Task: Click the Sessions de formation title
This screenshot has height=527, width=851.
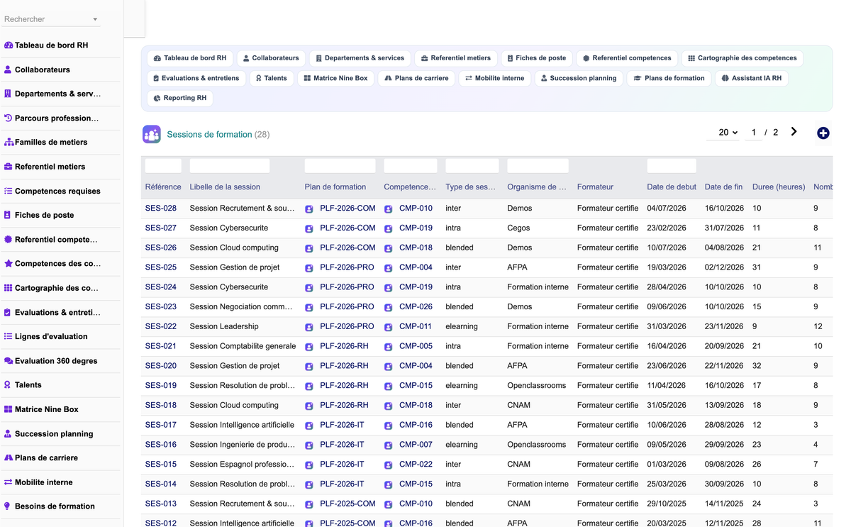Action: pyautogui.click(x=209, y=134)
